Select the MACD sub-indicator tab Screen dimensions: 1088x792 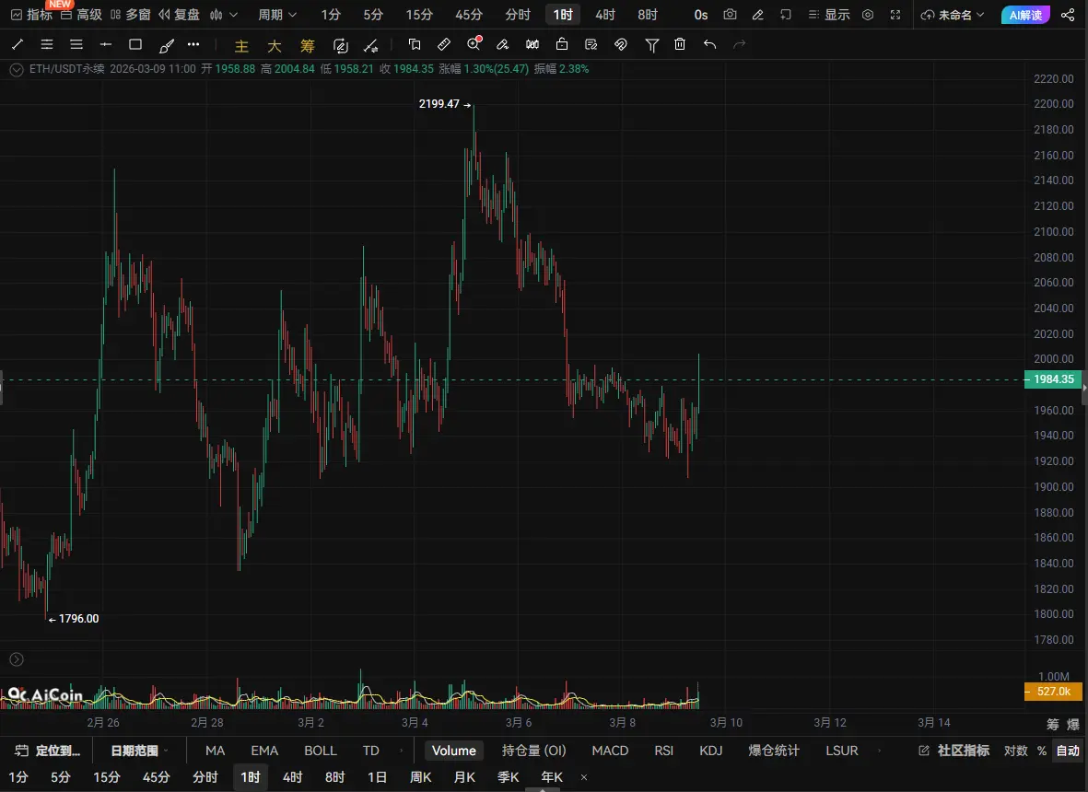[x=610, y=751]
